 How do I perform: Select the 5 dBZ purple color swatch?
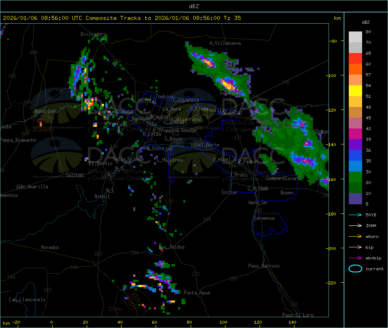pyautogui.click(x=355, y=199)
